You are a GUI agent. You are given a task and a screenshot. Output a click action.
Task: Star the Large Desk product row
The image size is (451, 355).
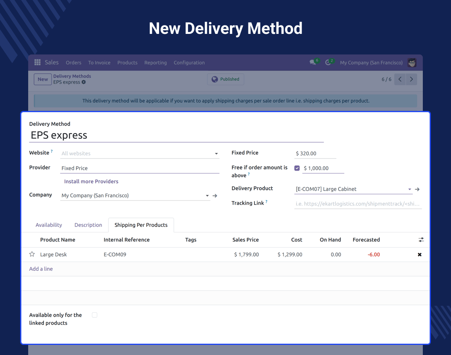(x=32, y=254)
